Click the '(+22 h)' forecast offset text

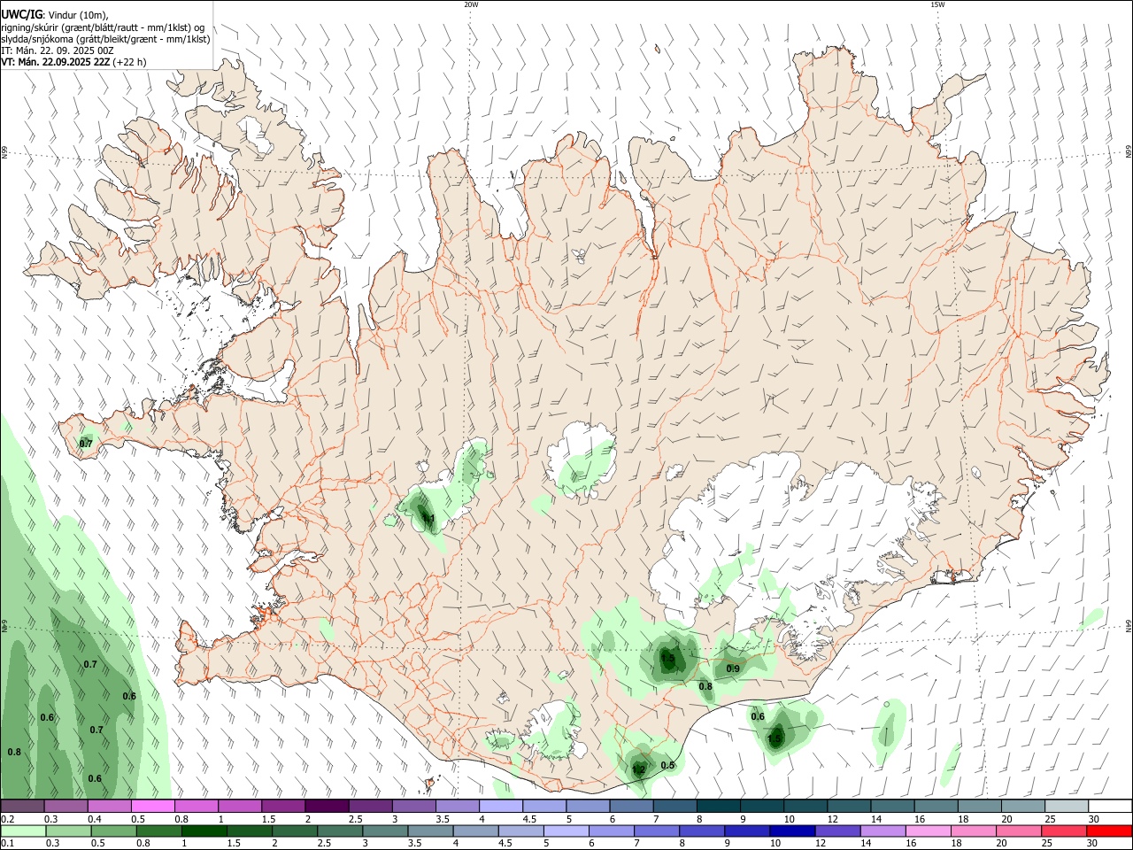tap(129, 62)
